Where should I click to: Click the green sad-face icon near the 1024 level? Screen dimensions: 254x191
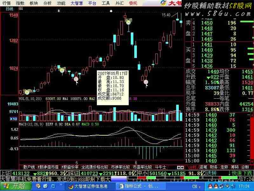[62, 70]
